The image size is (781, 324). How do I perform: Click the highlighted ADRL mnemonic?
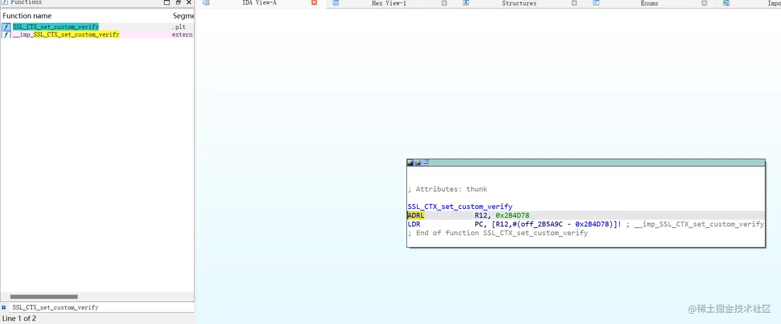[x=416, y=215]
